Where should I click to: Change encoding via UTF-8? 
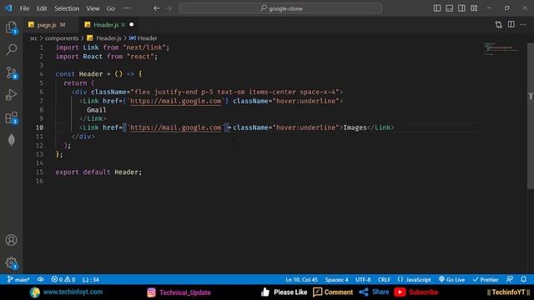(363, 280)
